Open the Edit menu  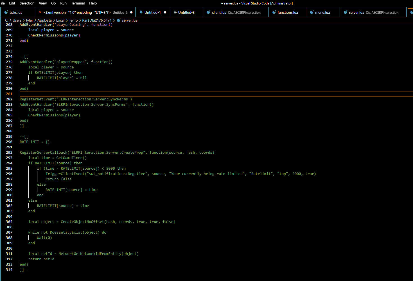point(12,3)
